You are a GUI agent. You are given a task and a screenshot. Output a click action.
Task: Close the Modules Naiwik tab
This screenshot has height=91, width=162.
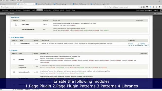click(x=33, y=4)
